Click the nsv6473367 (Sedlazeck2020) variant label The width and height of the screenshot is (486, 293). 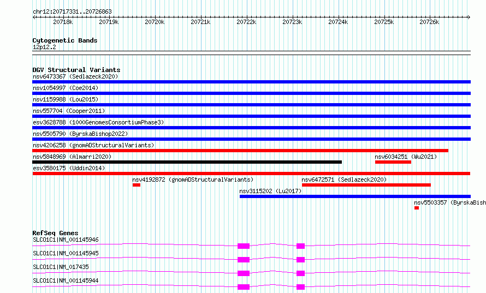click(x=75, y=76)
